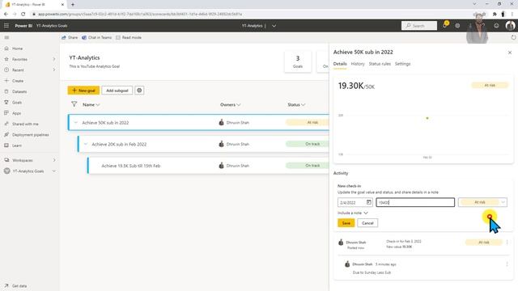
Task: Open Deployment pipelines in sidebar
Action: pyautogui.click(x=30, y=135)
